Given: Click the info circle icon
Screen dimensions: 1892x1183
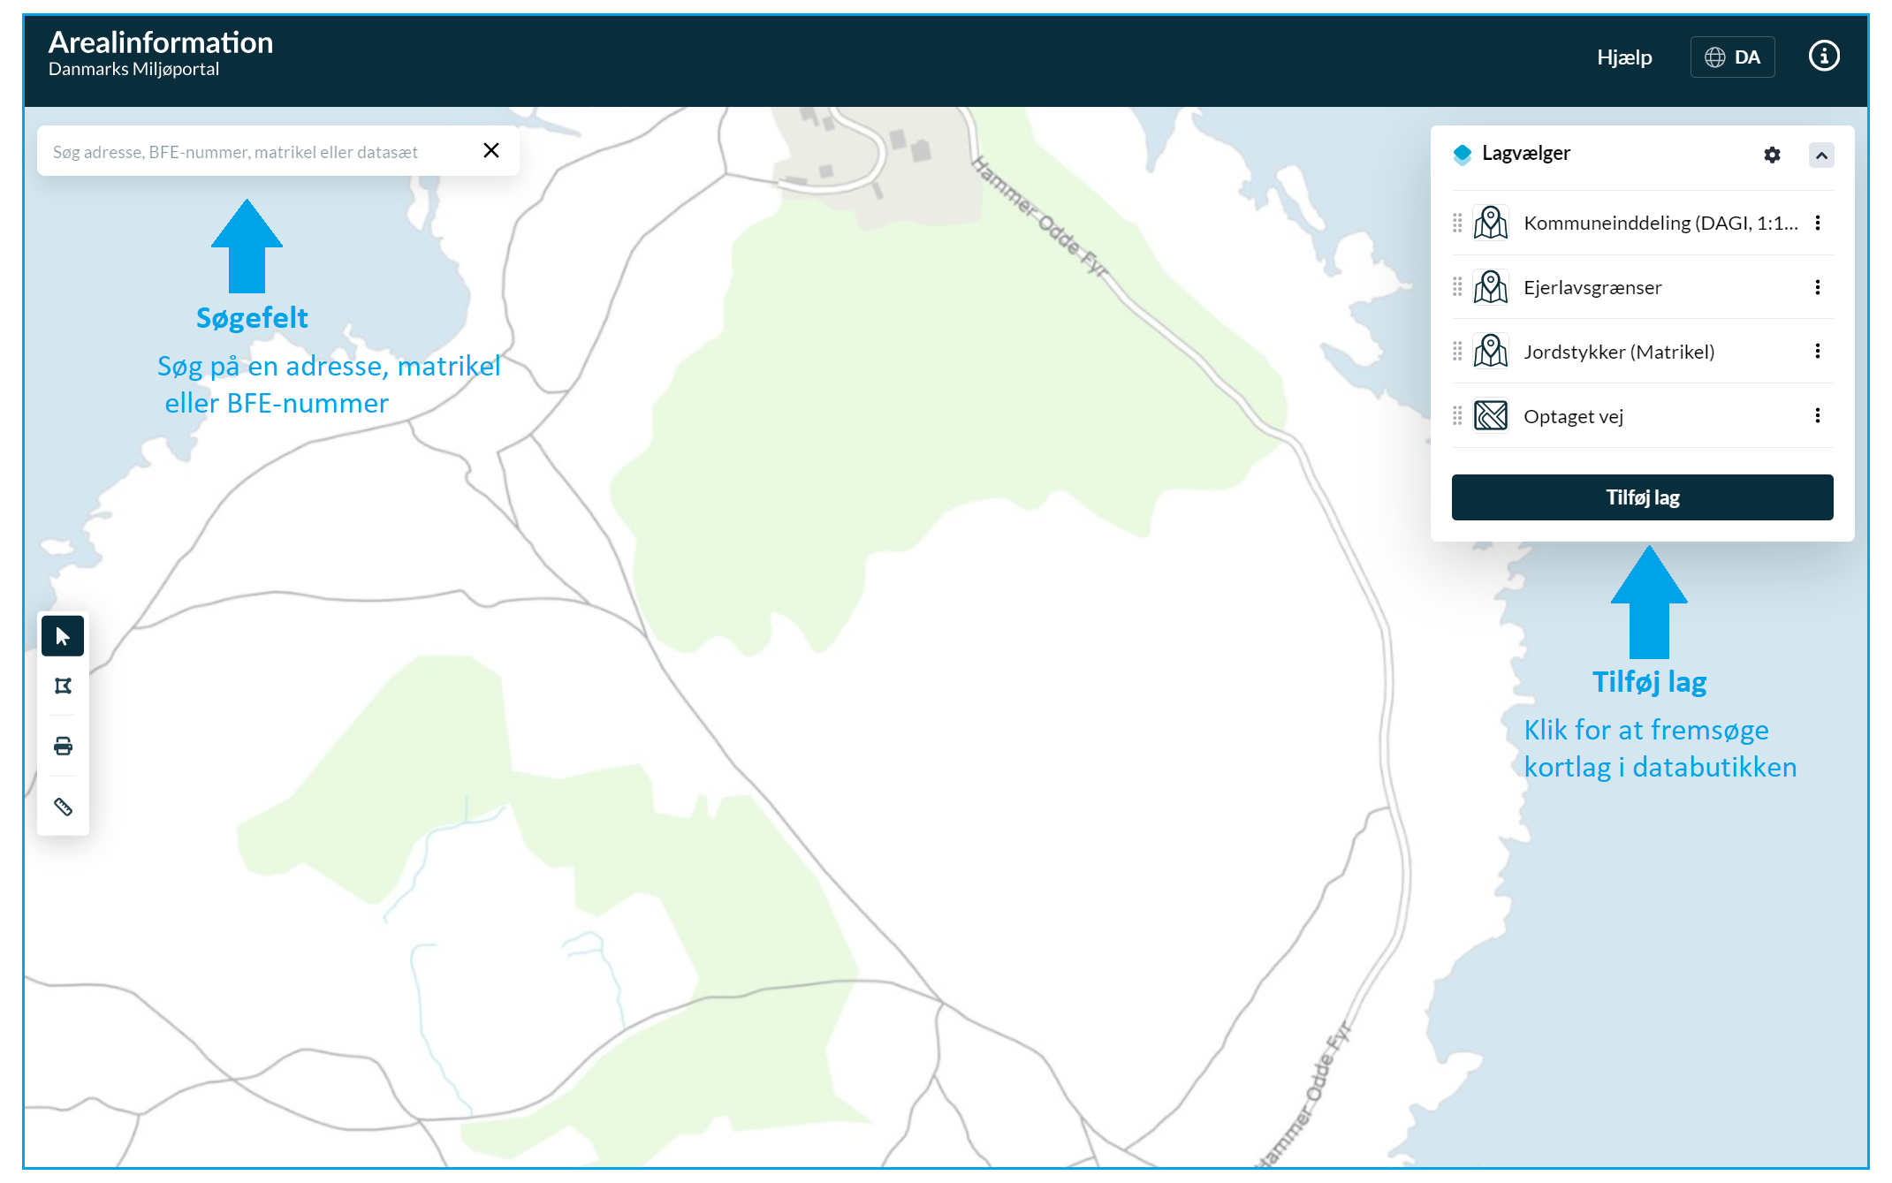Looking at the screenshot, I should point(1824,57).
